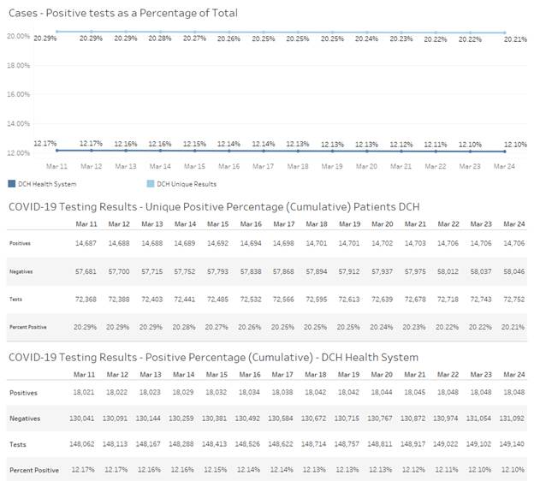Click the 16.00% y-axis label
Viewport: 534px width, 481px height.
[17, 94]
